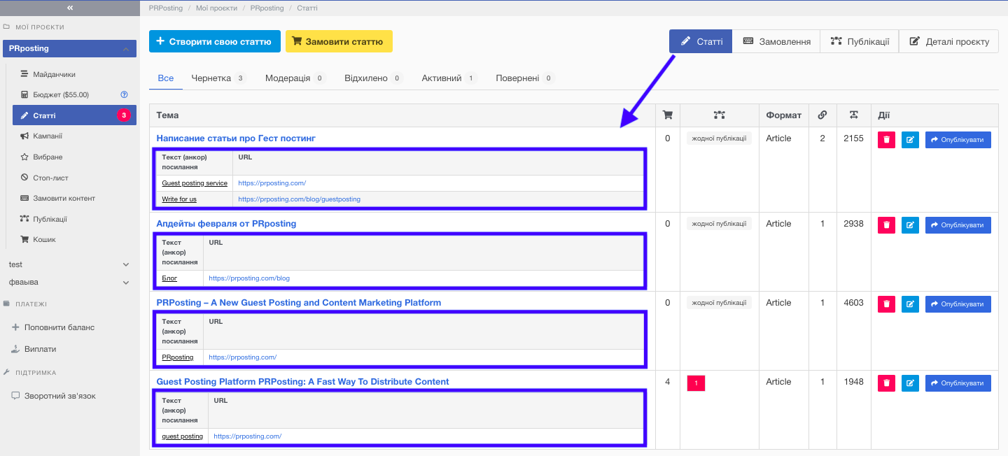Screen dimensions: 1008x456
Task: Click the Write for us anchor
Action: click(179, 199)
